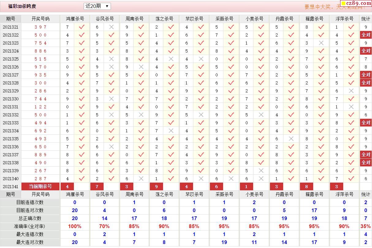The width and height of the screenshot is (372, 248).
Task: Click the cross mark for 小旻杀号 in period 2021339
Action: [261, 171]
